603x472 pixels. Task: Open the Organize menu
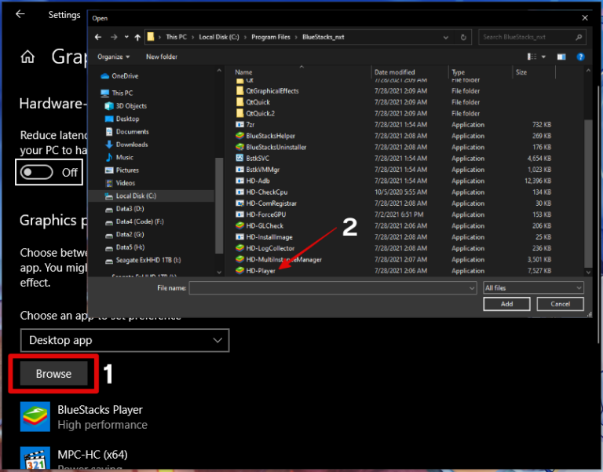click(x=113, y=57)
